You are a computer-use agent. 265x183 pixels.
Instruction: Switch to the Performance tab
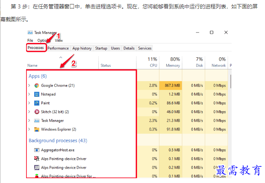click(58, 49)
